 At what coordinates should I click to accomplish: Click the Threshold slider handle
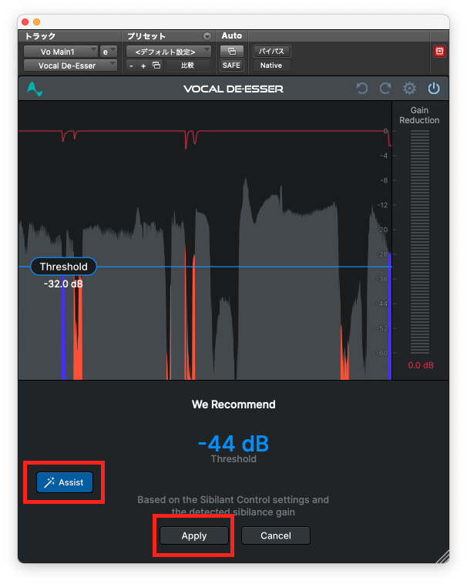[x=64, y=267]
